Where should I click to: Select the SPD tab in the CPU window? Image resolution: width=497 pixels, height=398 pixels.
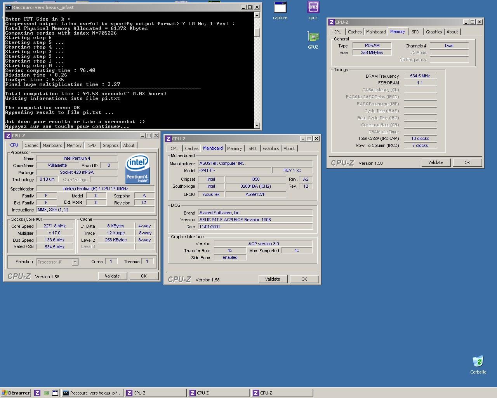92,145
